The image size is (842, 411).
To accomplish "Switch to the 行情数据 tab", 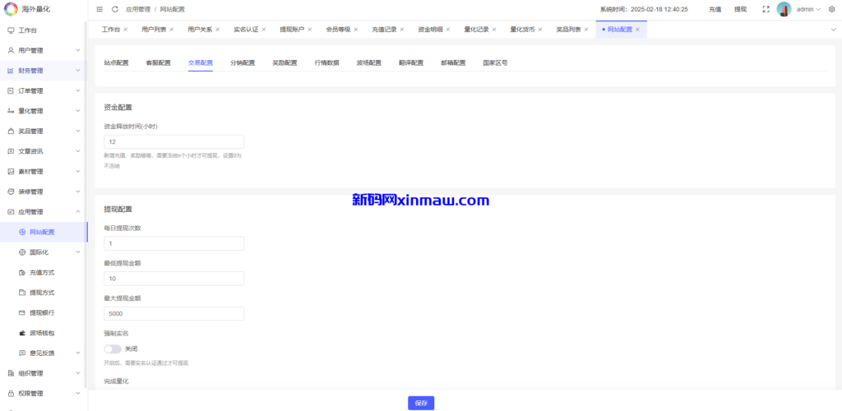I will tap(327, 62).
